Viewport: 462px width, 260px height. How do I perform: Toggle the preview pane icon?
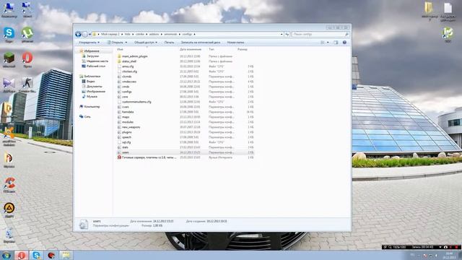[336, 43]
